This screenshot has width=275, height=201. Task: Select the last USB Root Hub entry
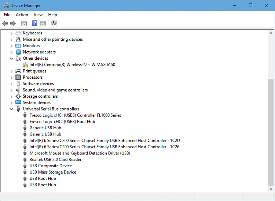pyautogui.click(x=43, y=185)
